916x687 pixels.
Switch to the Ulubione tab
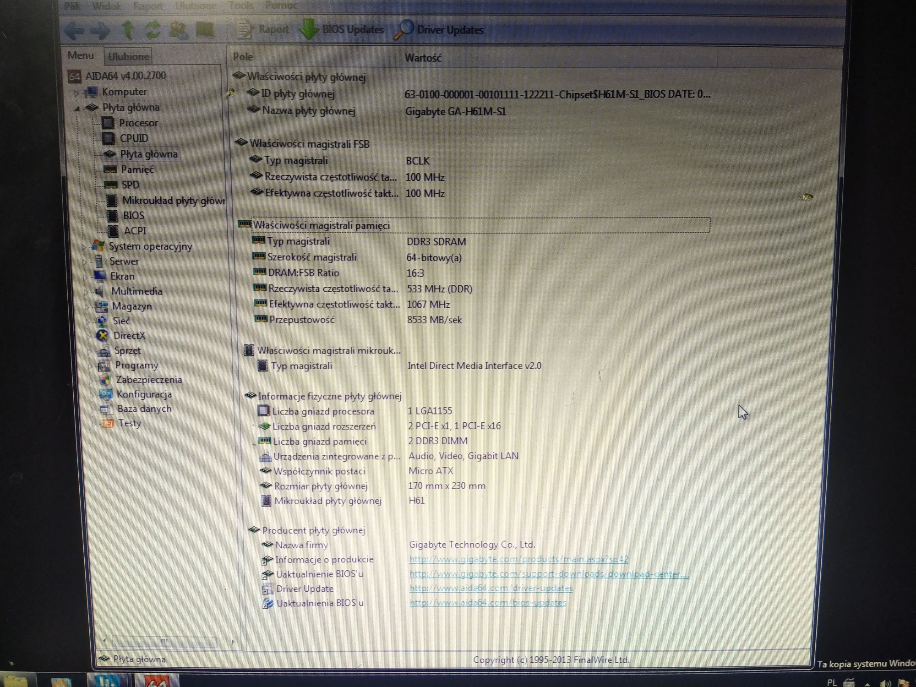[128, 56]
